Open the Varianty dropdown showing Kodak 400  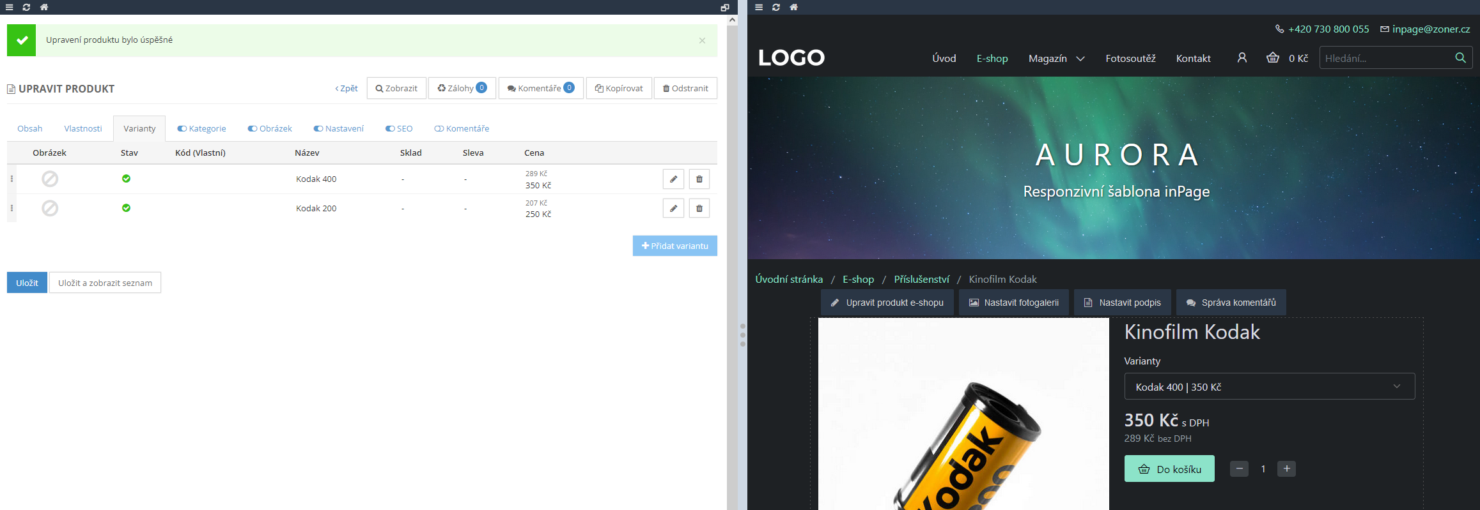1269,387
